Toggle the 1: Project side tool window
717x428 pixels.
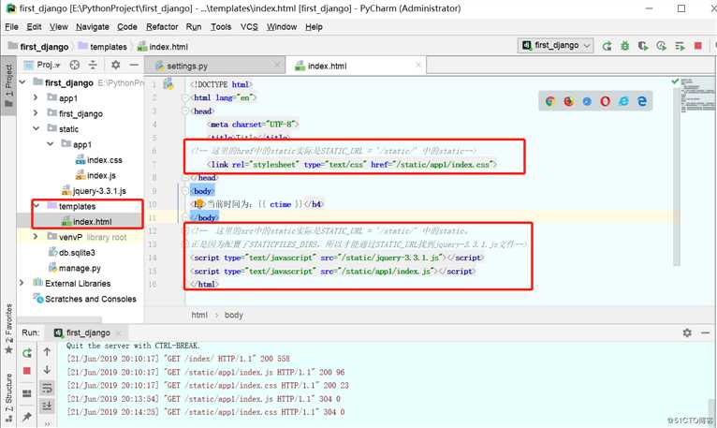pyautogui.click(x=8, y=84)
